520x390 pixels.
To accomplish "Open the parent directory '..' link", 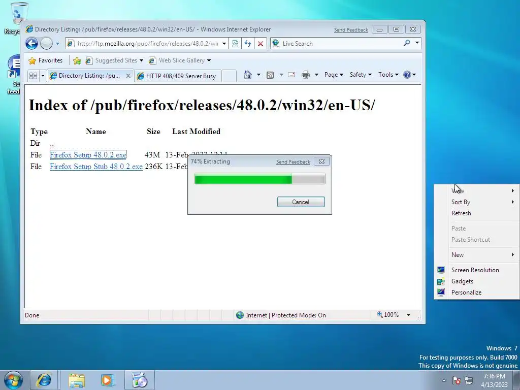I will pyautogui.click(x=52, y=144).
